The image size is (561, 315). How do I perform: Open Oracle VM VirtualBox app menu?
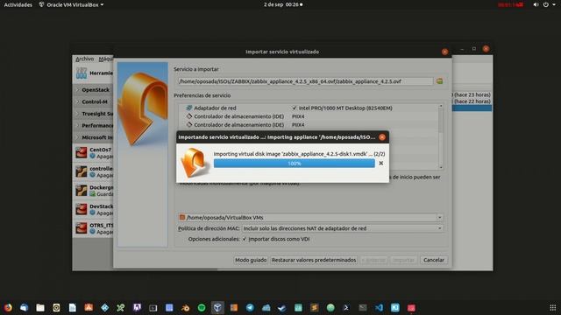72,4
